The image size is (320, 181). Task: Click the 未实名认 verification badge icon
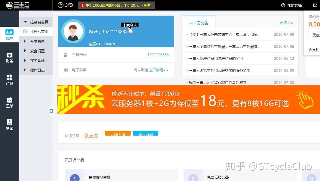(130, 31)
